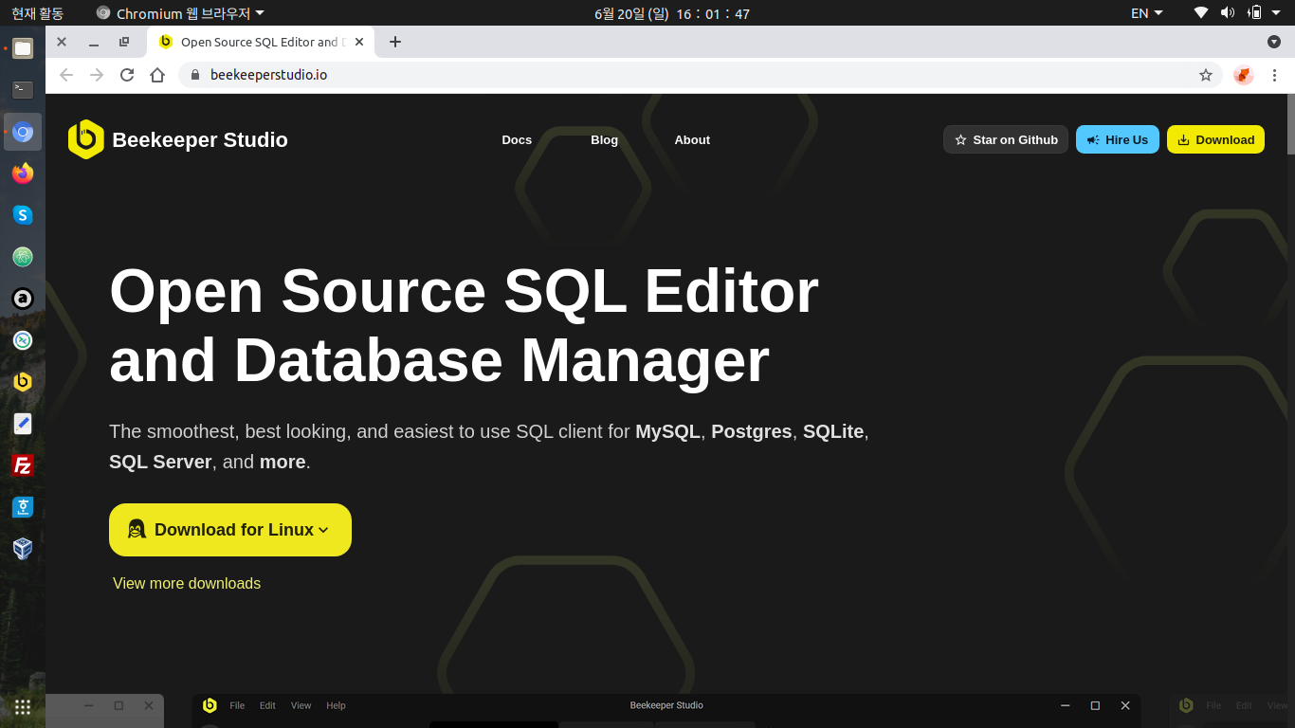Image resolution: width=1295 pixels, height=728 pixels.
Task: Click the Star on Github button
Action: pos(1006,139)
